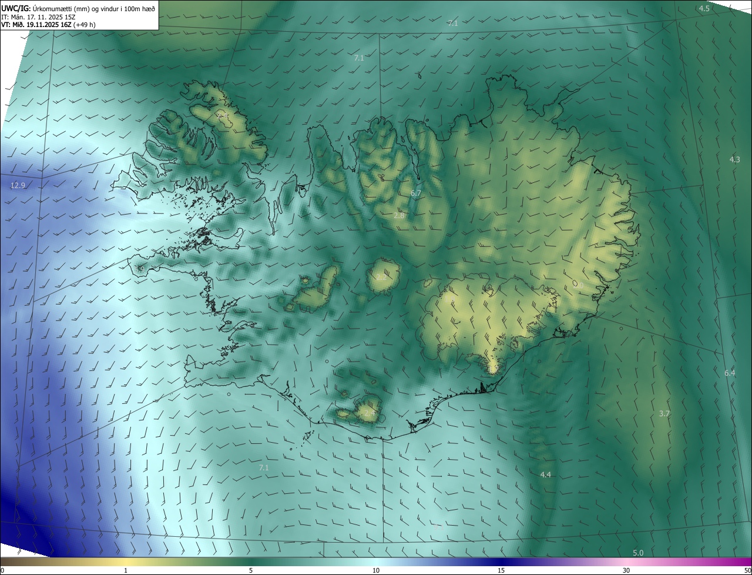Click the 'IT: Mán. 17. 11. 2025 15Z' line

tap(39, 17)
